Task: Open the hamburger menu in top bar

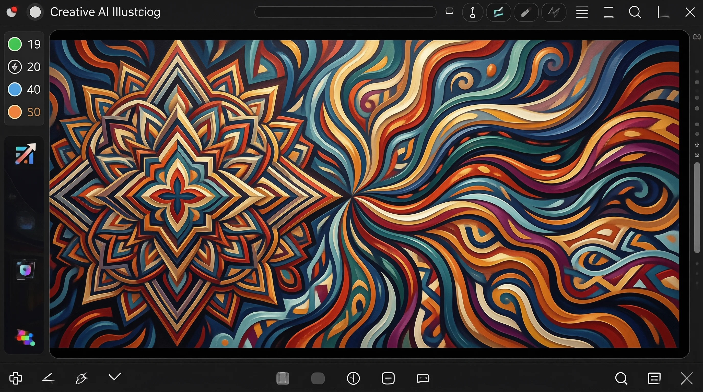Action: [x=582, y=12]
